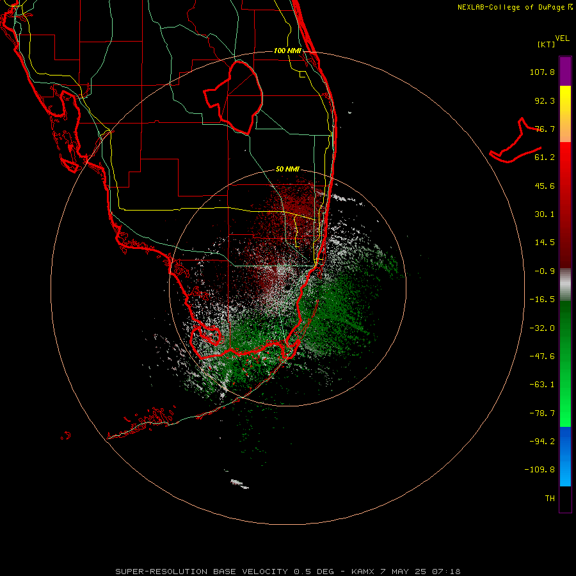The width and height of the screenshot is (576, 576).
Task: Click the [KT] units label
Action: coord(547,44)
